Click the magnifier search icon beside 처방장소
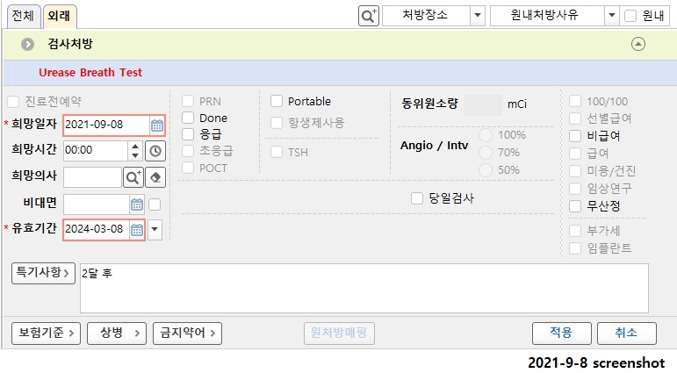The height and width of the screenshot is (373, 677). tap(368, 16)
